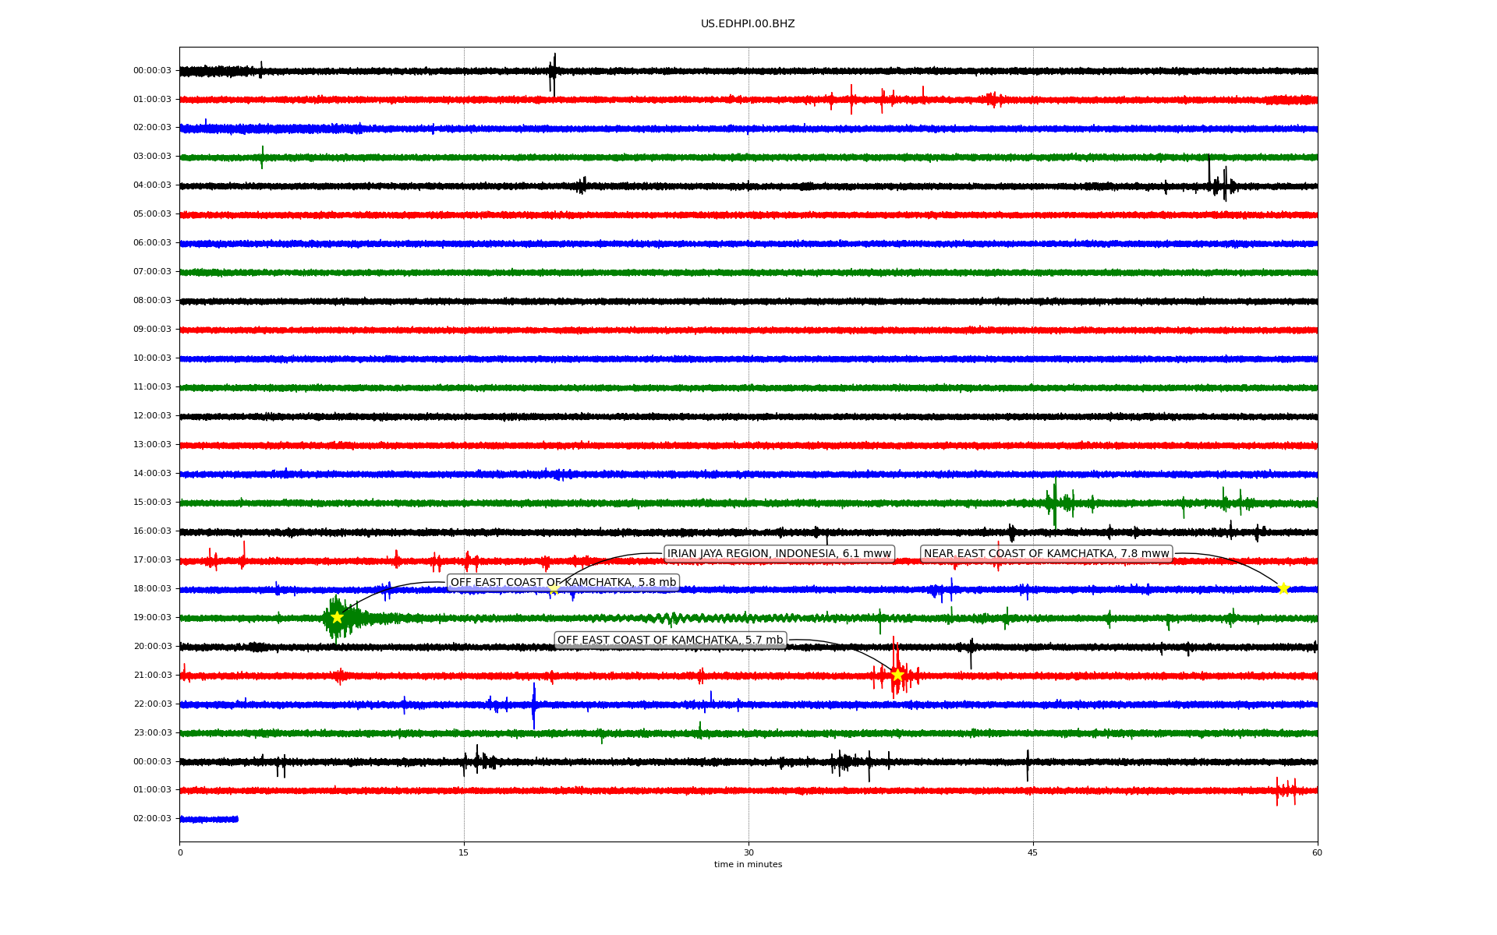1497x935 pixels.
Task: Click the US.EDHPI.00.BHZ plot title
Action: [x=748, y=24]
